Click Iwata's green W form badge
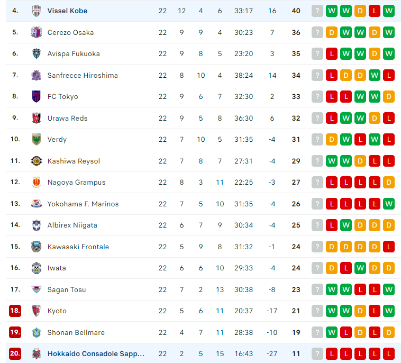 pos(360,268)
